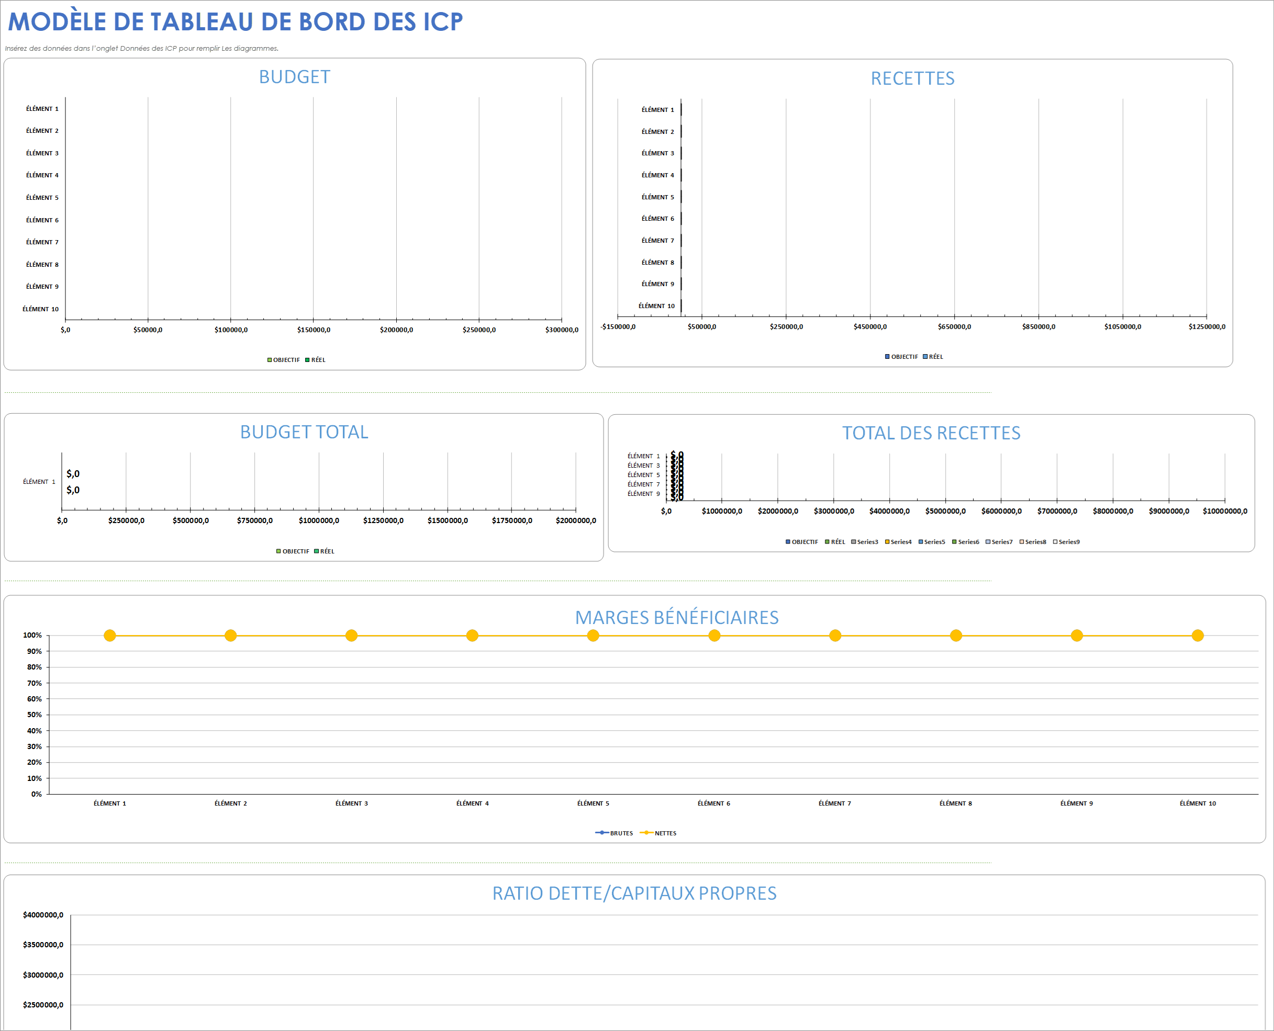Click the BUDGET TOTAL chart title
Screen dimensions: 1274x1031
point(304,433)
